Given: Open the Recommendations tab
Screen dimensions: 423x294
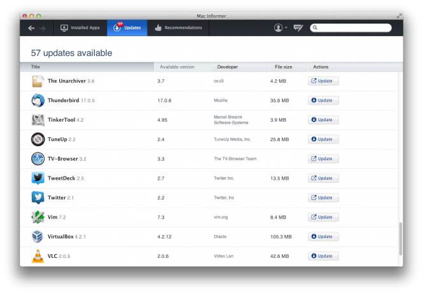Looking at the screenshot, I should click(178, 28).
